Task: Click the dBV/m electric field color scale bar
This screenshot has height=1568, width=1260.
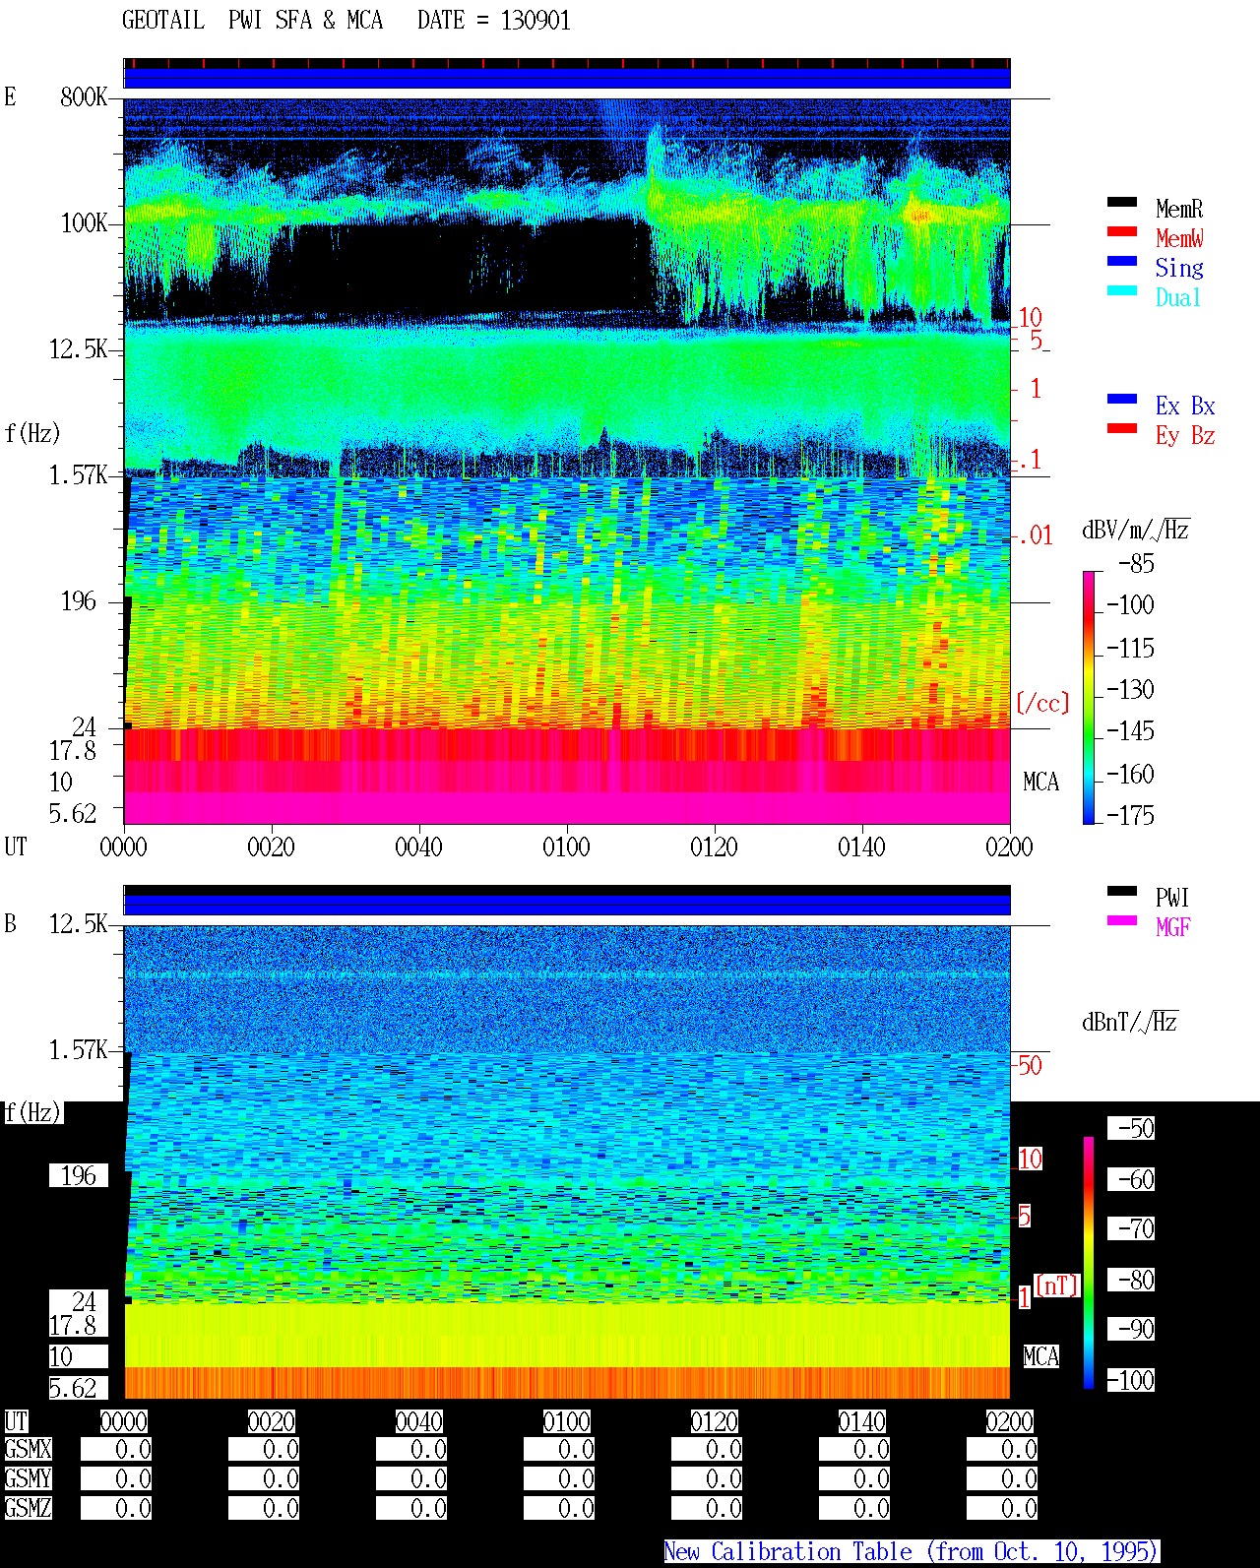Action: tap(1089, 697)
